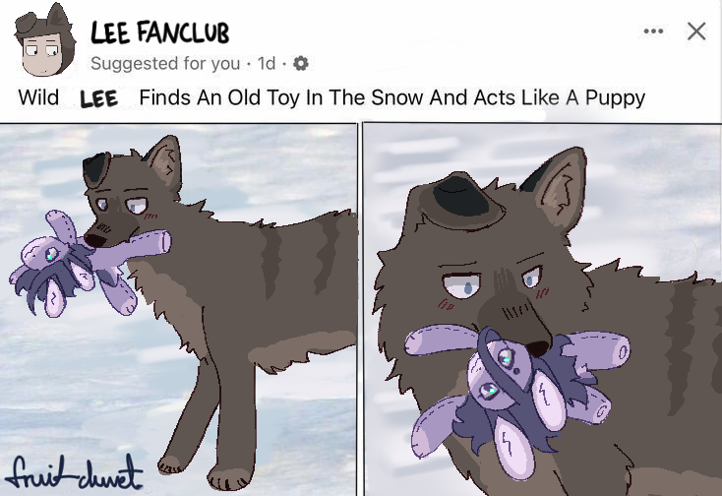Open the right close-up wolf photo
Viewport: 722px width, 496px height.
pos(542,309)
